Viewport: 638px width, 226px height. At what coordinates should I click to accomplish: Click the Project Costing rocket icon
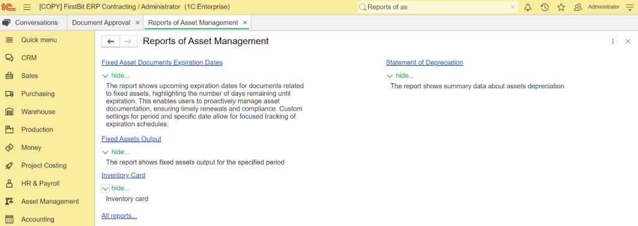point(9,166)
